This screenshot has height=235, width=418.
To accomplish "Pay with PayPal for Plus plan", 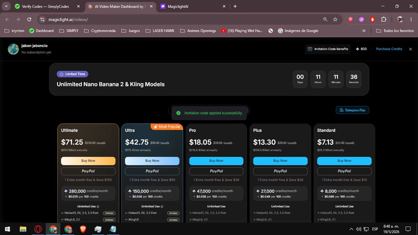I will 280,171.
